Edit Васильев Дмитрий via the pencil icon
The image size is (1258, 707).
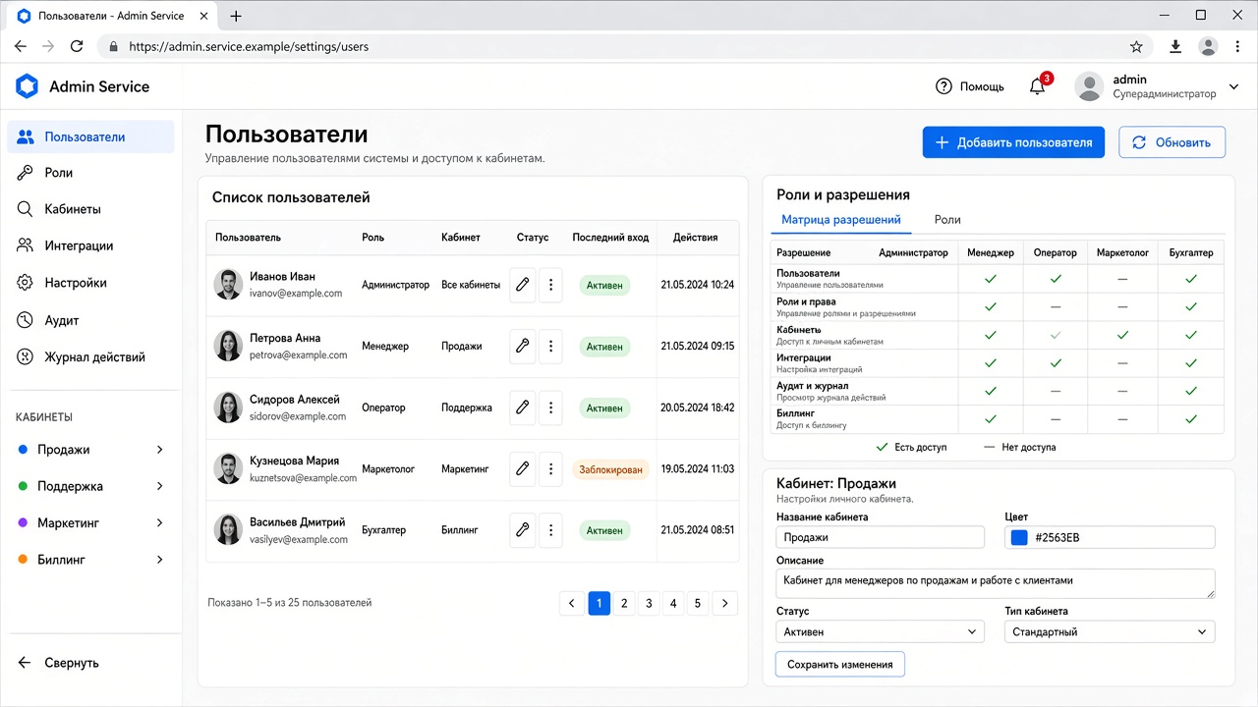523,530
